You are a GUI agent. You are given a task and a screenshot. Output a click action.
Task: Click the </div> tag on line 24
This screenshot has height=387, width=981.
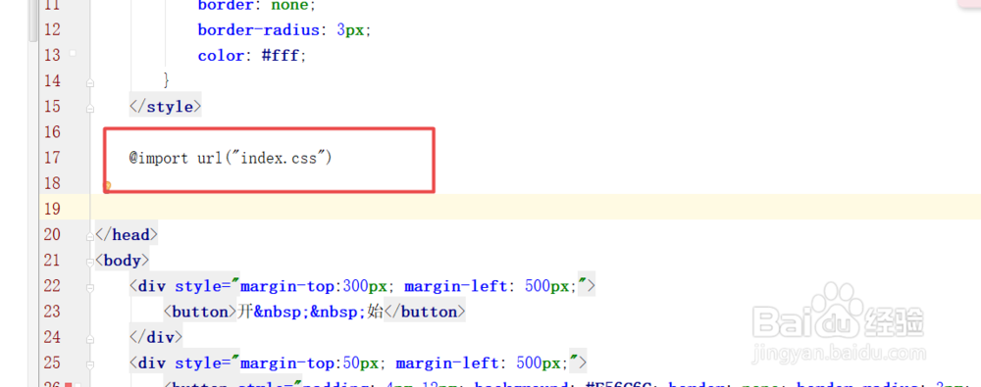[156, 338]
